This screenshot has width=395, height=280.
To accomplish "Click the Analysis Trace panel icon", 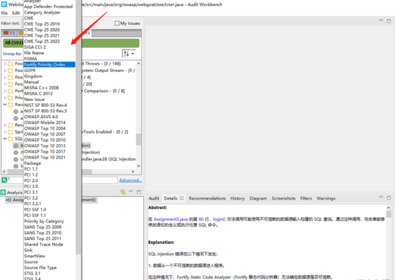I will click(x=3, y=192).
